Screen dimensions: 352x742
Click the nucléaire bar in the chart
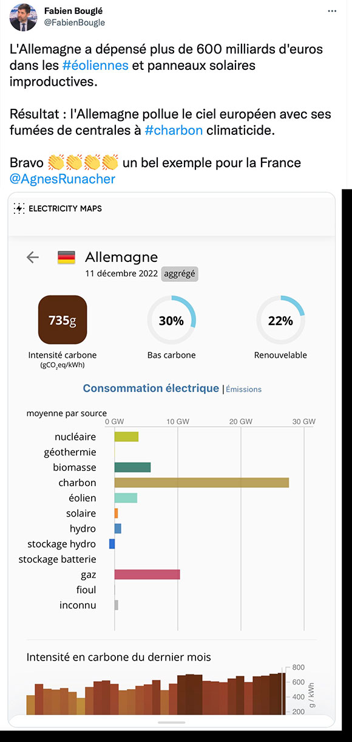[126, 436]
